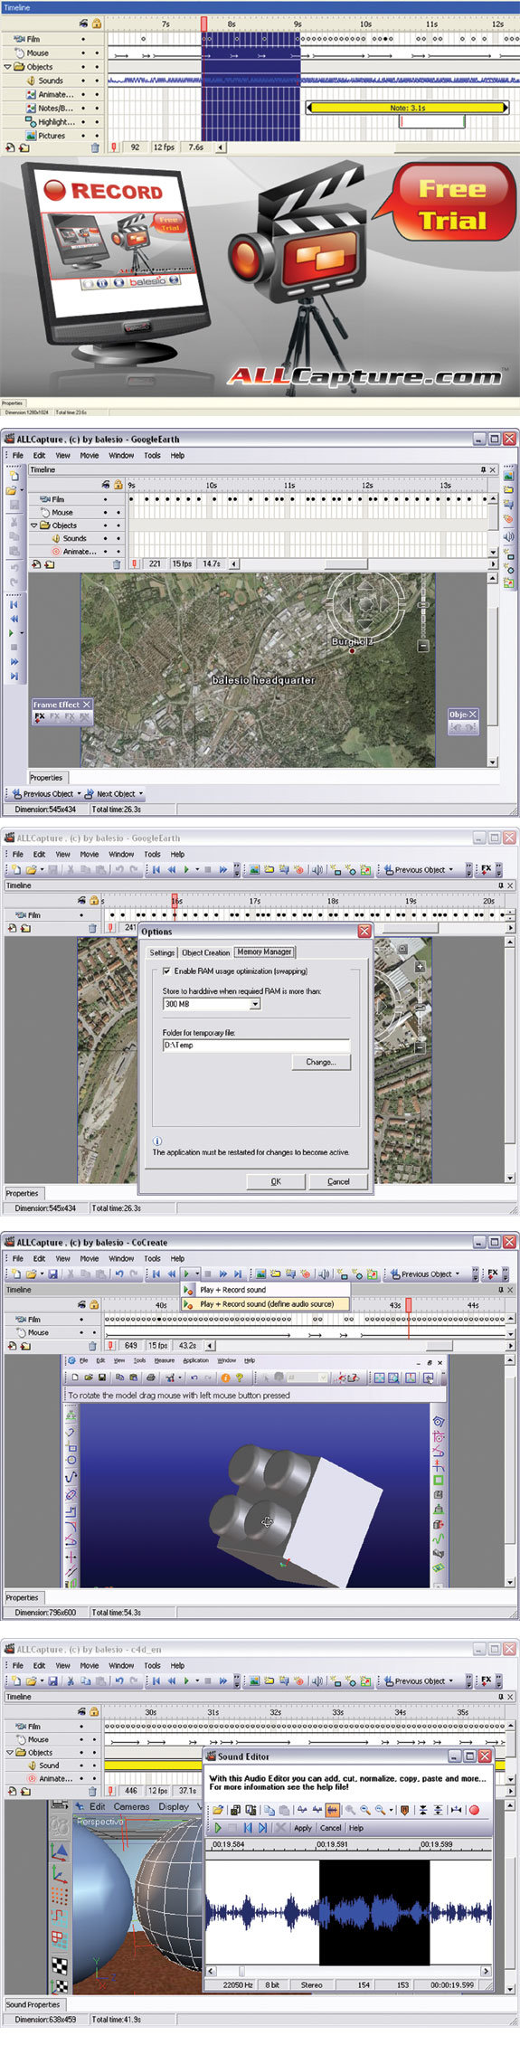
Task: Toggle Sounds row first dot in top Timeline panel
Action: point(83,80)
